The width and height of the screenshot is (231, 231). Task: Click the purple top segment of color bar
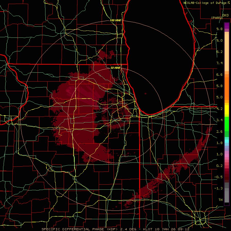[x=227, y=26]
